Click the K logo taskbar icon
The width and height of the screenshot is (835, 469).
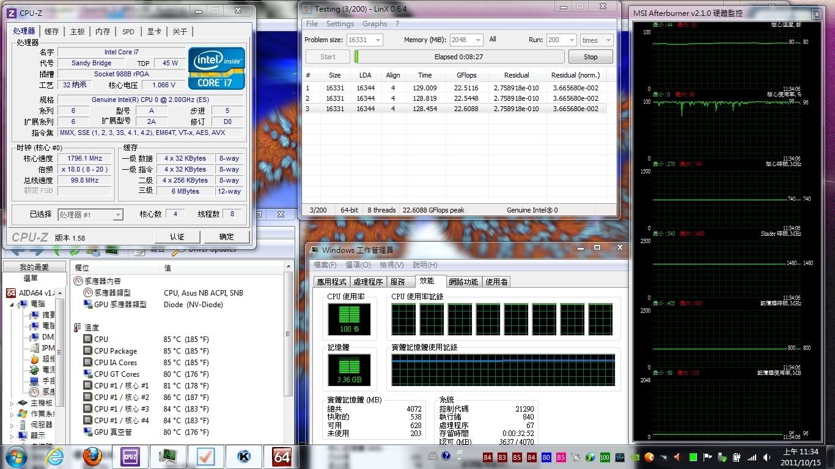243,456
